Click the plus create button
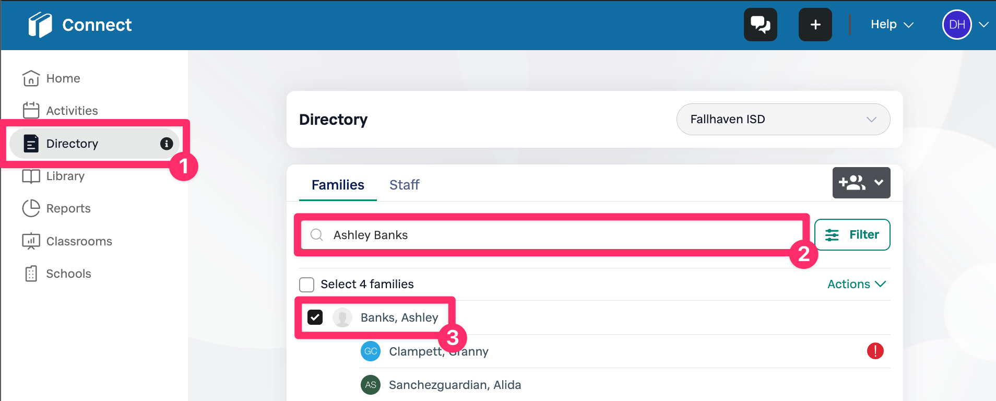996x401 pixels. tap(815, 25)
